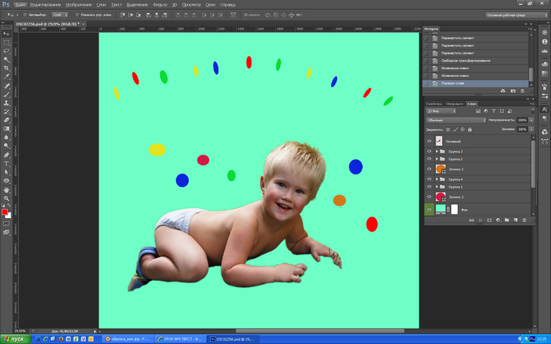Select the Crop tool

[6, 68]
